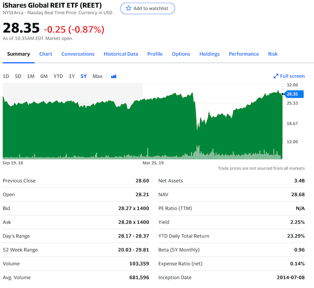Click the 52 Week Range value 20.03 - 29.81
Image resolution: width=314 pixels, height=288 pixels.
point(134,250)
